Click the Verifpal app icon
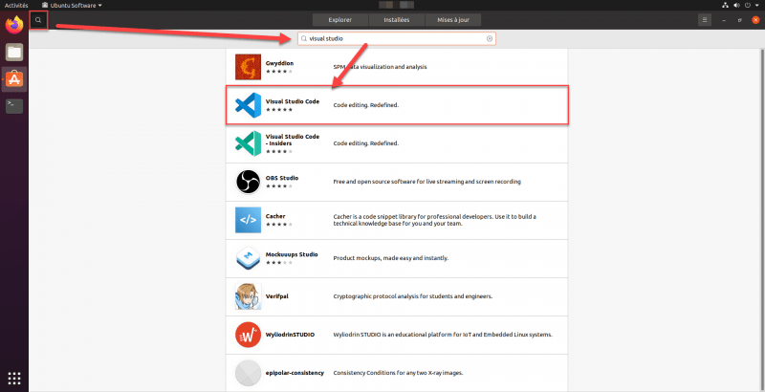 point(248,296)
